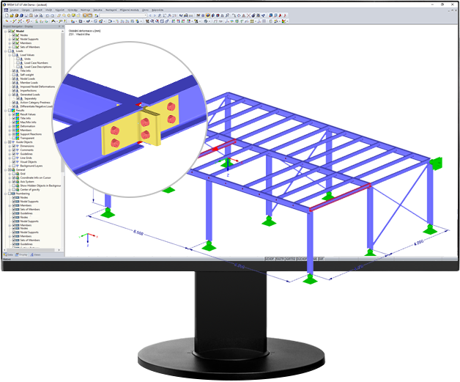Toggle Show Hidden Objects in Background checkbox
This screenshot has width=460, height=382.
pos(14,186)
